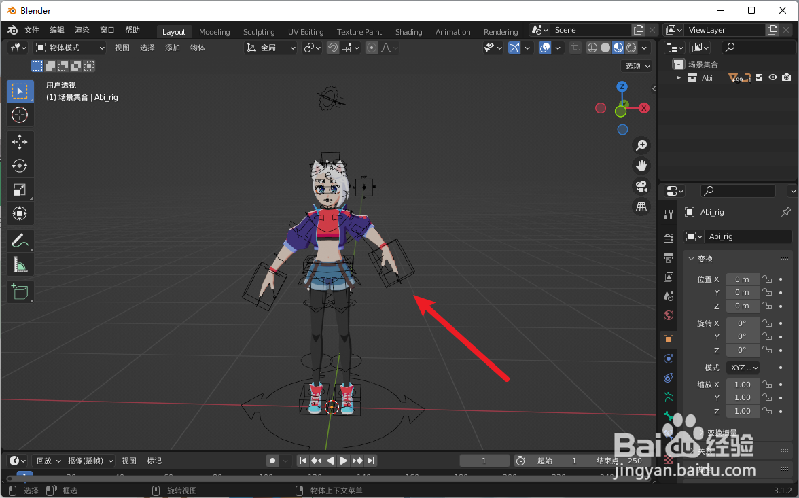
Task: Open the Render properties tab
Action: tap(669, 238)
